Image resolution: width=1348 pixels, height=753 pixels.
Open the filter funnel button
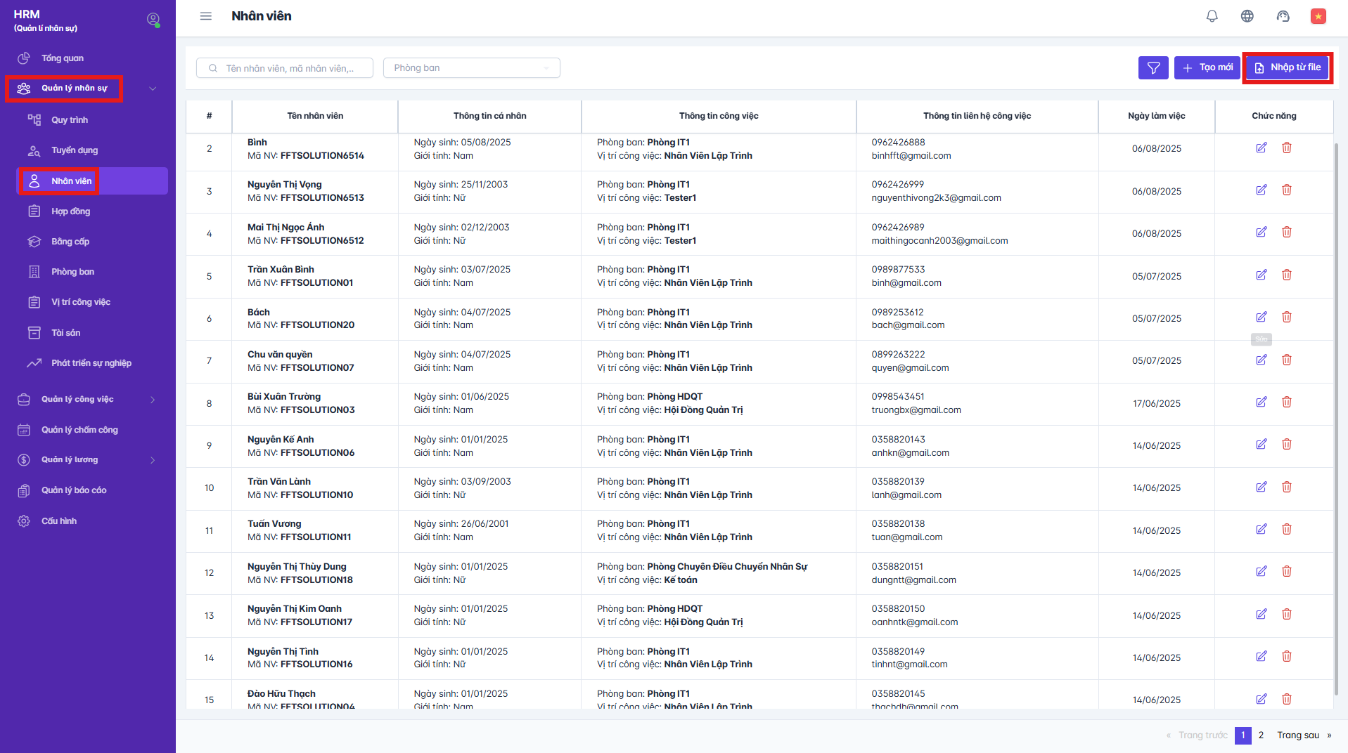point(1153,67)
